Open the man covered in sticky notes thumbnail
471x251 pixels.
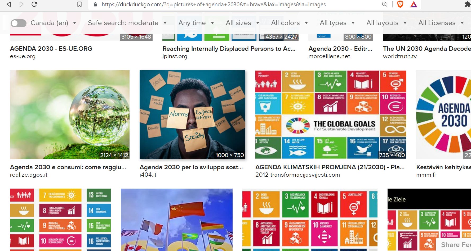point(192,115)
